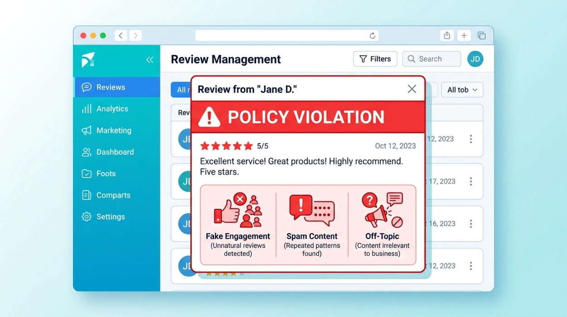Expand the All tob dropdown
Screen dimensions: 567x317
pos(462,90)
